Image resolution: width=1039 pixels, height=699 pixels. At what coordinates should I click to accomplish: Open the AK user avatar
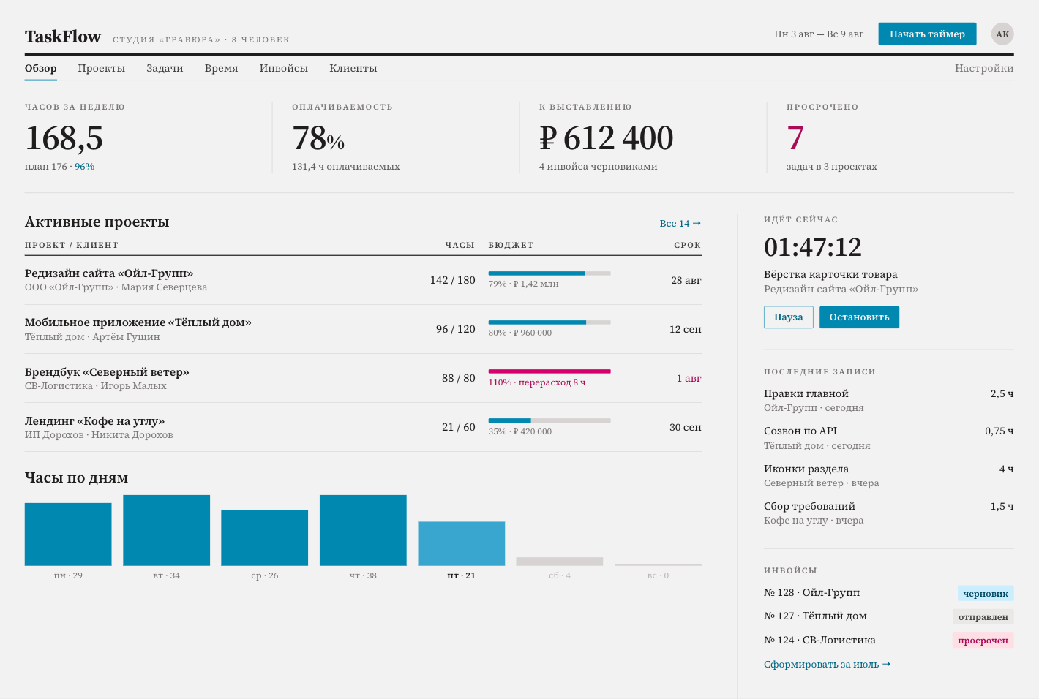click(1002, 34)
